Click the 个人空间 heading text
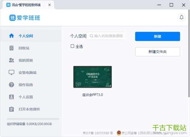This screenshot has height=137, width=190. 78,36
